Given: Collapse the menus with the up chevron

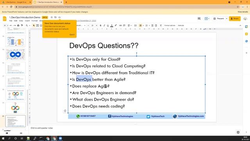Looking at the screenshot, I should [x=240, y=25].
